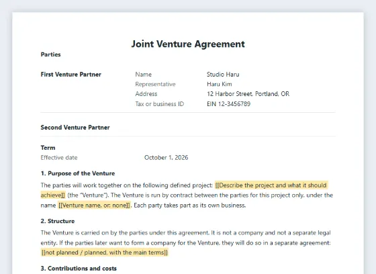Click the Effective date label
This screenshot has height=274, width=376.
tap(59, 158)
